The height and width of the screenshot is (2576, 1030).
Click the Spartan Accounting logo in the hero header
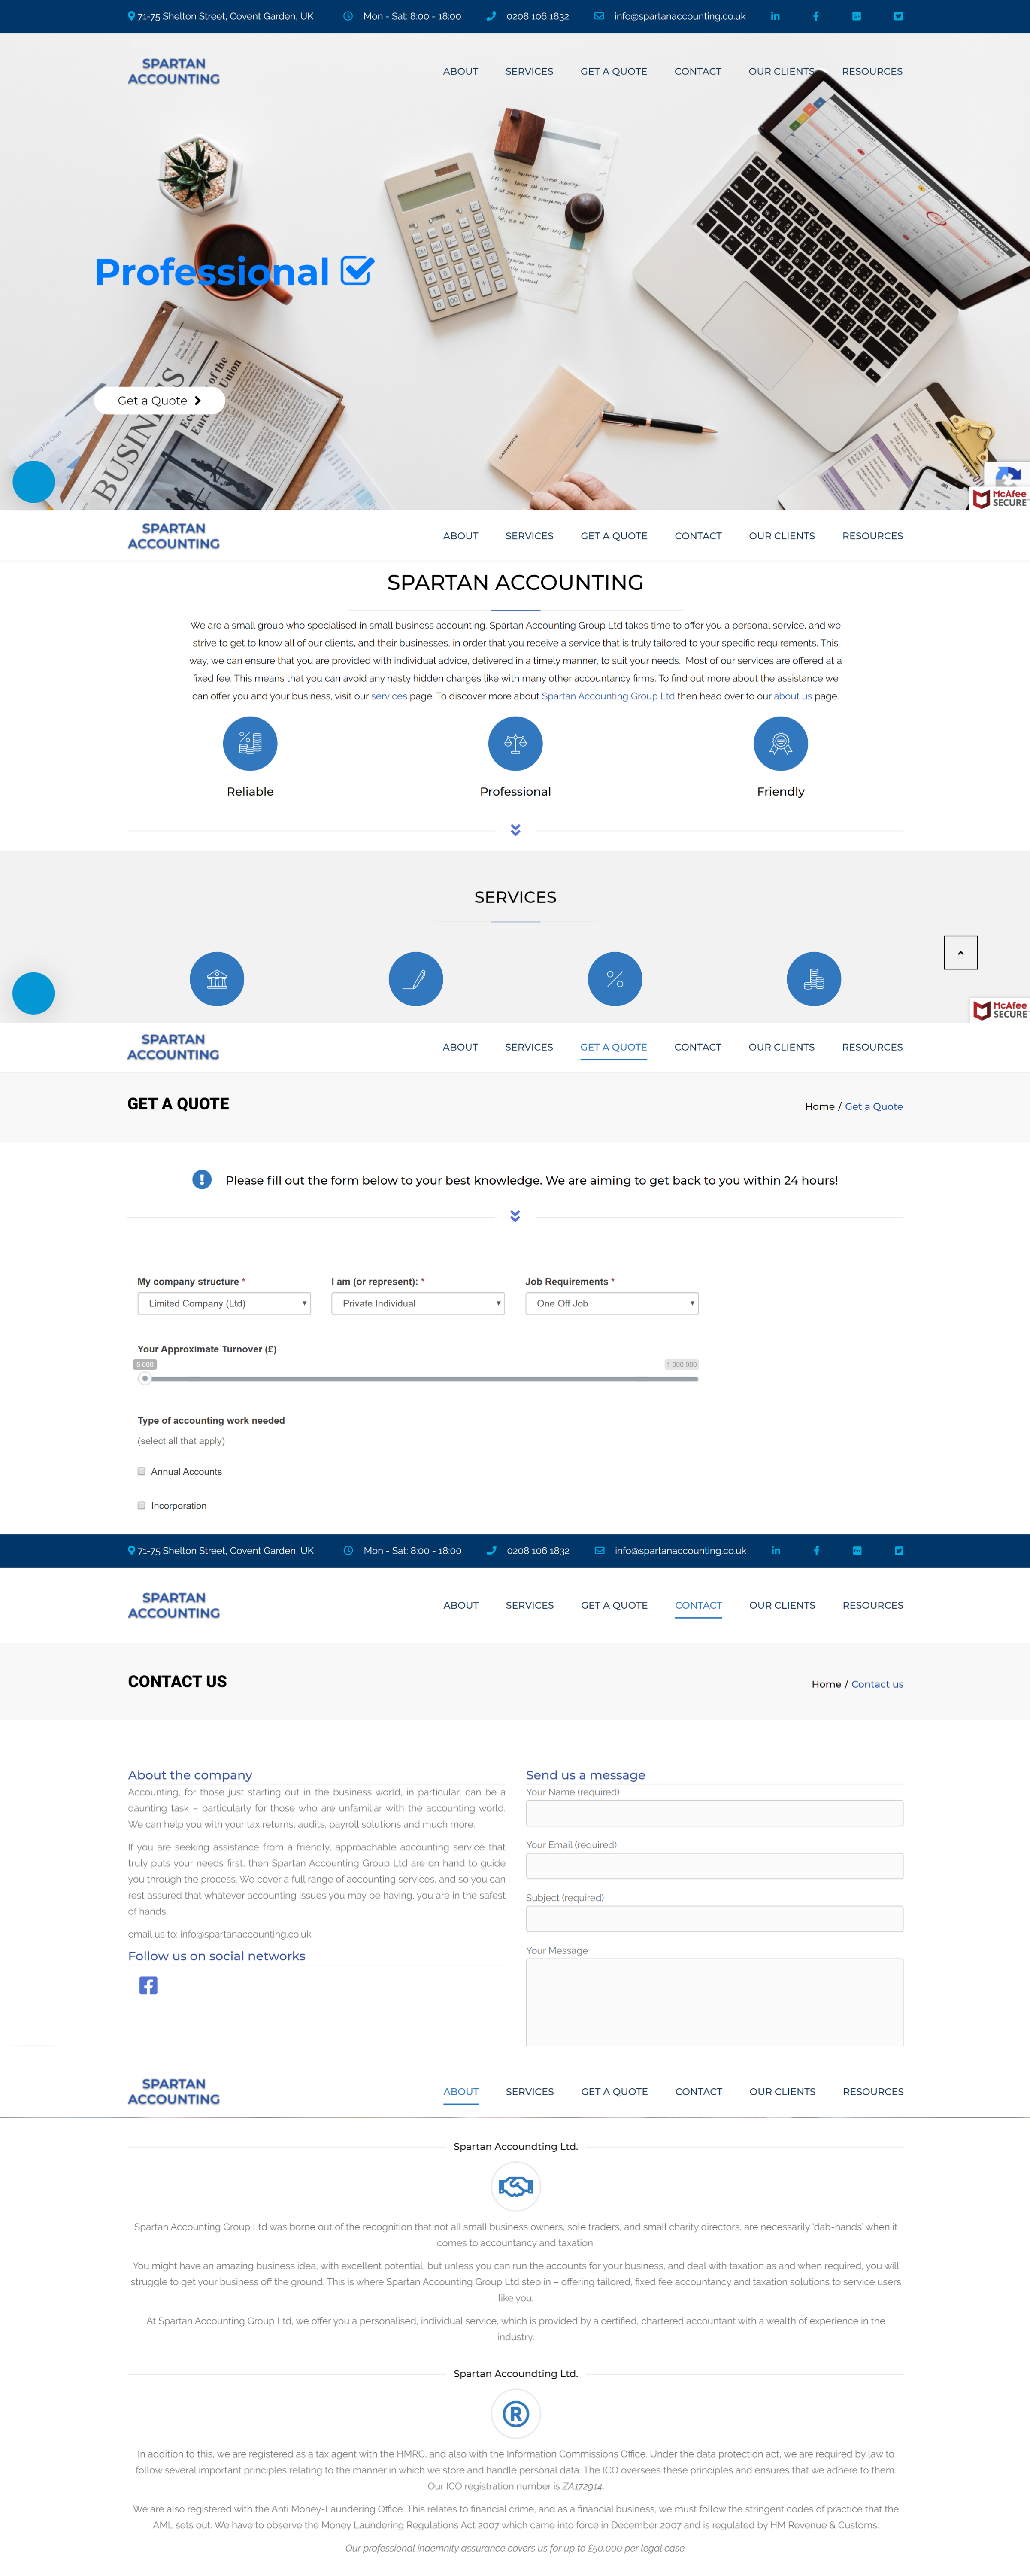[174, 71]
